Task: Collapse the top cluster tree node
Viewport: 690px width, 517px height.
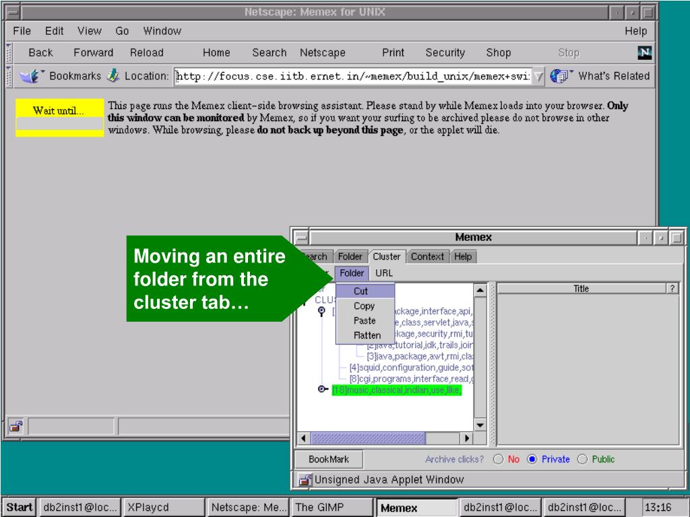Action: [x=321, y=311]
